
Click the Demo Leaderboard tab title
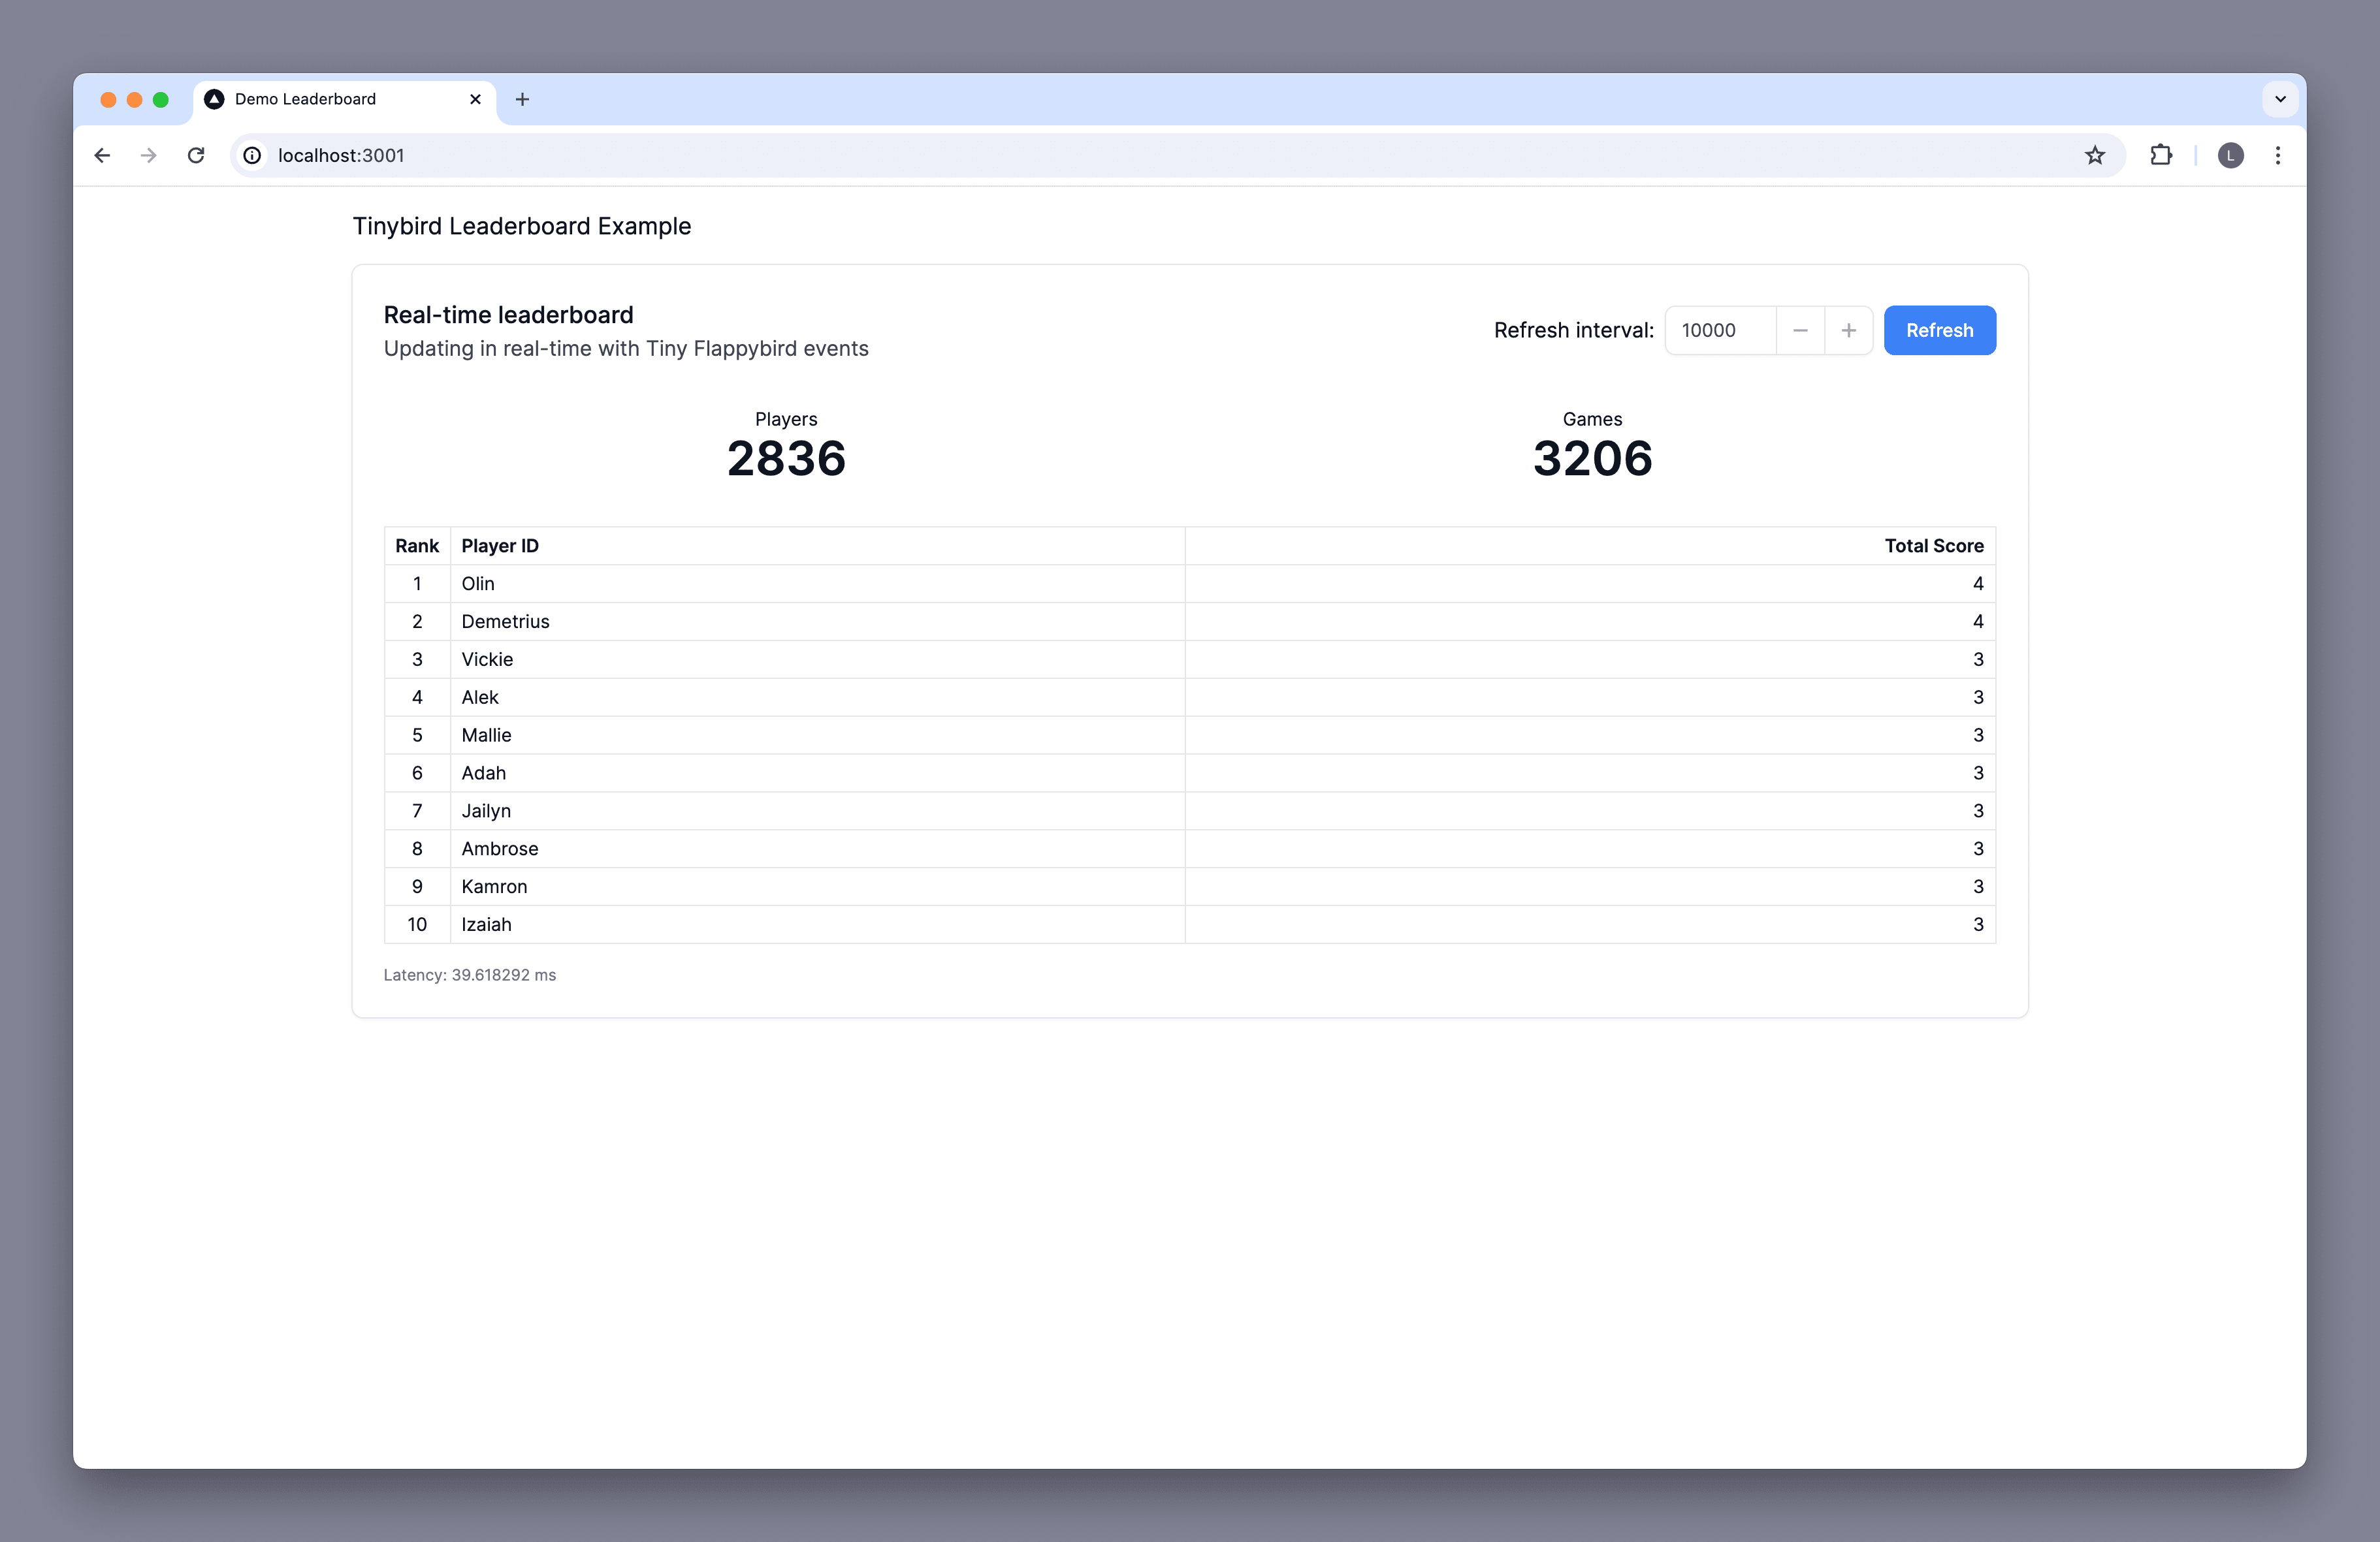coord(330,99)
